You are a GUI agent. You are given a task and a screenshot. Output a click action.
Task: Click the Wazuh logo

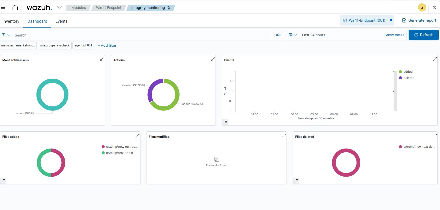[x=39, y=8]
